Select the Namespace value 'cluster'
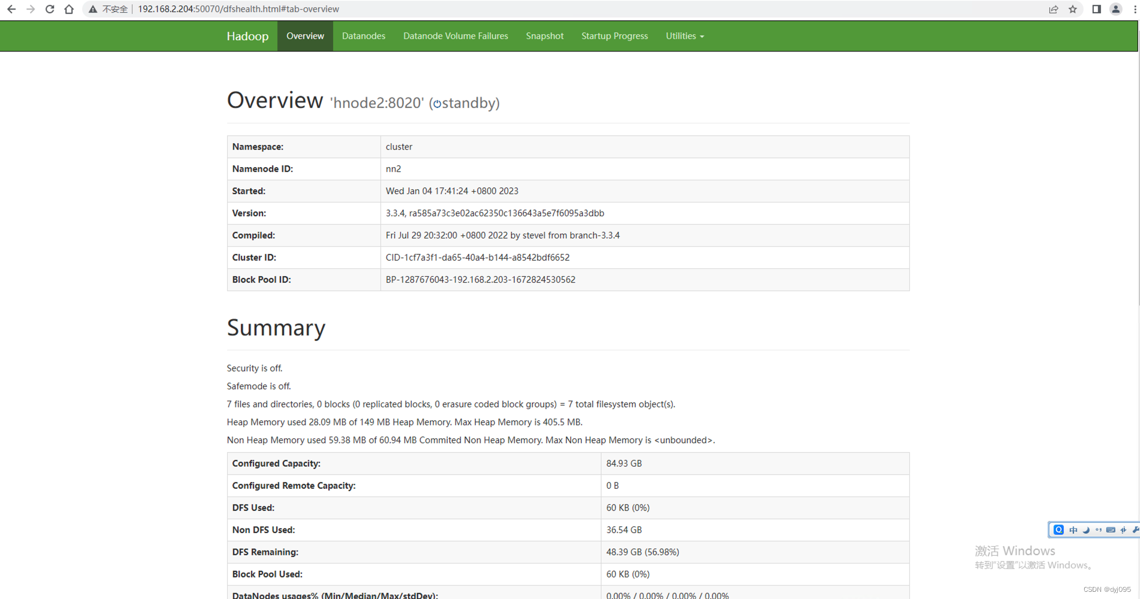The height and width of the screenshot is (599, 1140). [x=399, y=147]
